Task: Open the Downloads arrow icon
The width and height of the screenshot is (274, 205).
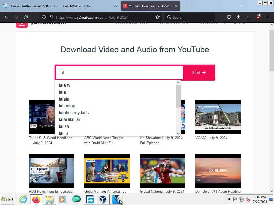Action: coord(238,17)
